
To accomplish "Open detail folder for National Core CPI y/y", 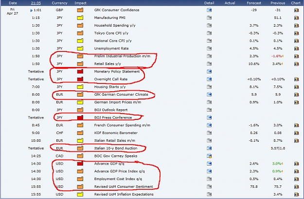I will point(209,41).
